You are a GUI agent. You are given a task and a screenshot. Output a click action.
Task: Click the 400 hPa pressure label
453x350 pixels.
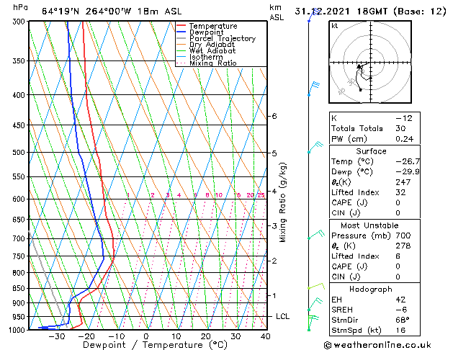(x=20, y=95)
